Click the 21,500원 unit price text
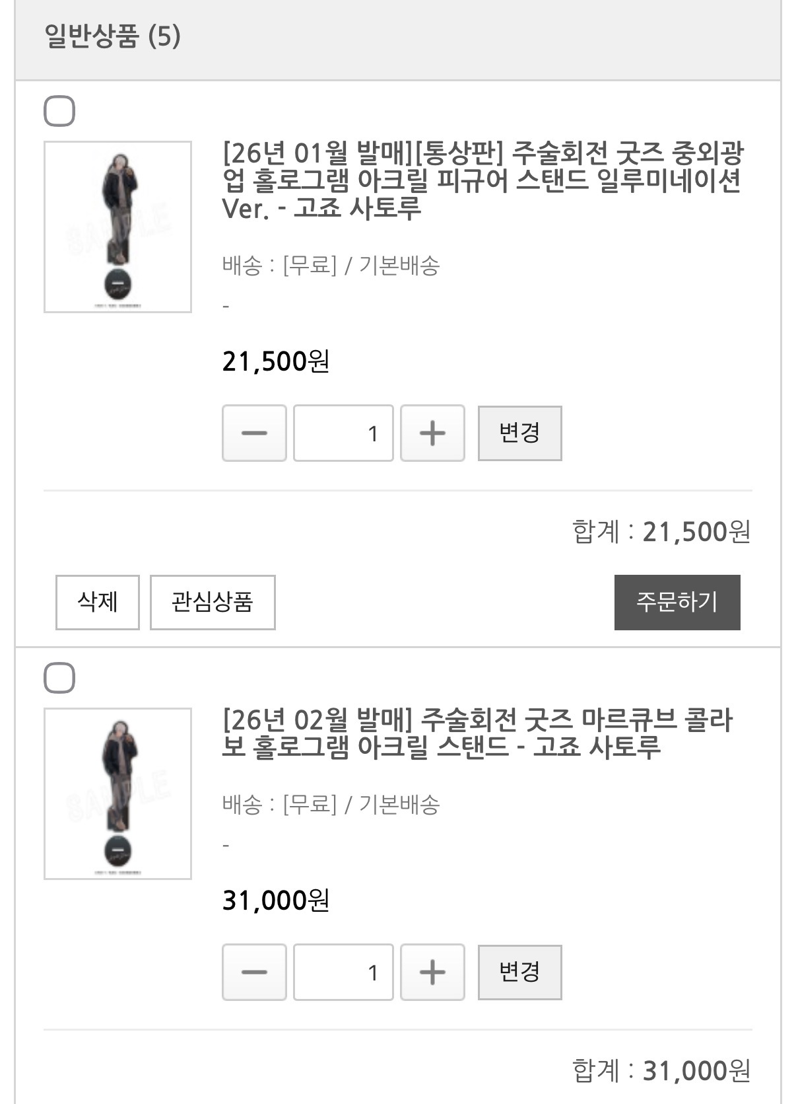Image resolution: width=796 pixels, height=1104 pixels. pyautogui.click(x=276, y=361)
